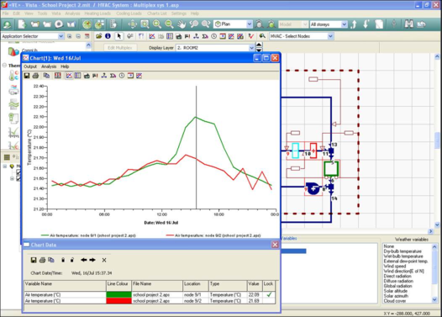Select Dry-bulb temperature weather variable
442x317 pixels.
403,251
